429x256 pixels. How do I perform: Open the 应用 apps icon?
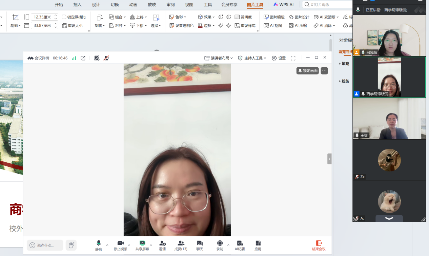click(258, 245)
